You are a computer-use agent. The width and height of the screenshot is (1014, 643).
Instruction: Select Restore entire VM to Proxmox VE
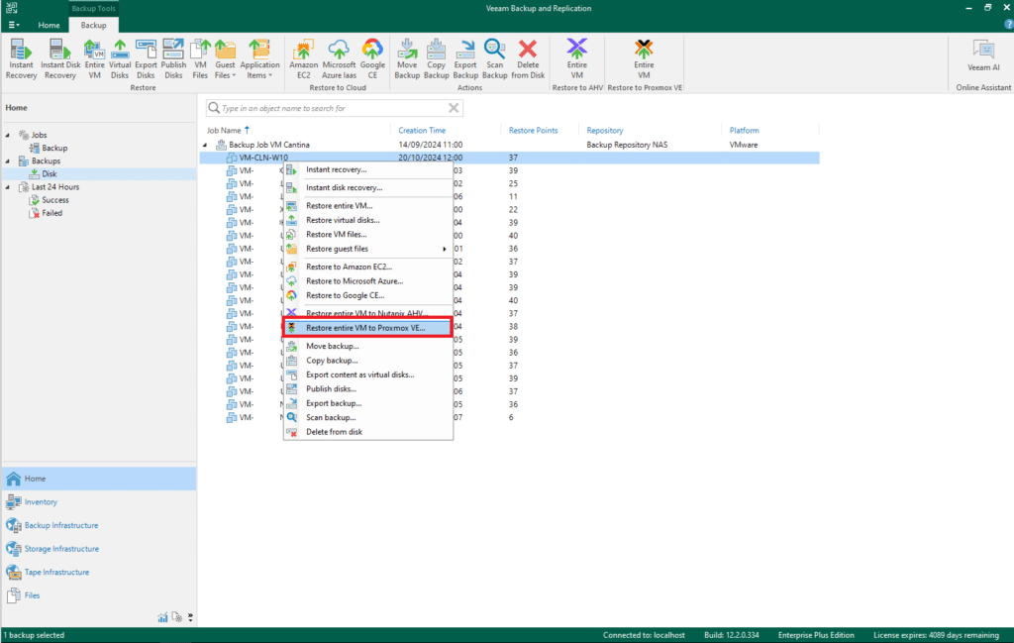(365, 327)
